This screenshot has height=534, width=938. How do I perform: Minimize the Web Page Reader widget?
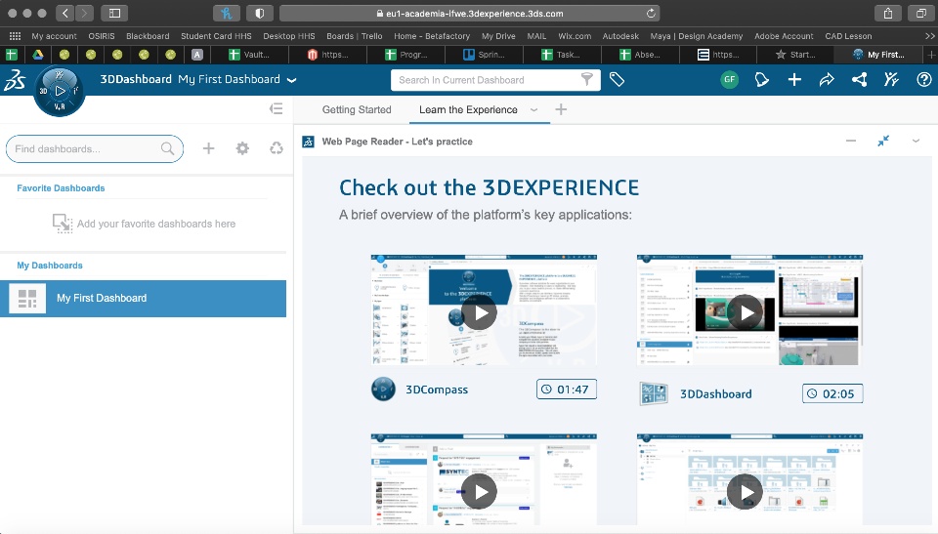[x=851, y=142]
